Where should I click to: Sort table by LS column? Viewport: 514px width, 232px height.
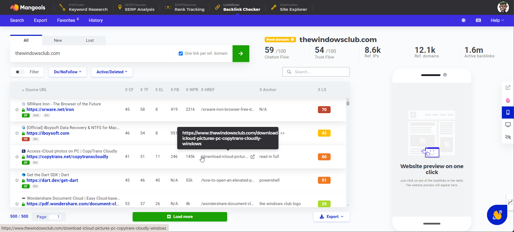coord(322,90)
